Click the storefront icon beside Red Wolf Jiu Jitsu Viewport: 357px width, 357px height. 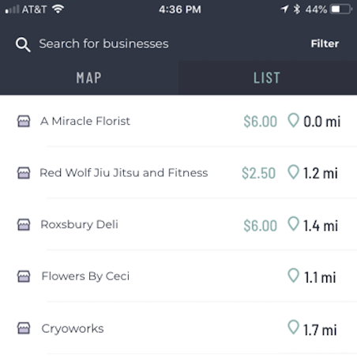click(24, 173)
